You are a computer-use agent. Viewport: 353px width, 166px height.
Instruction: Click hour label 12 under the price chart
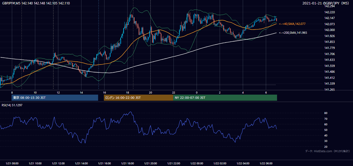pos(58,93)
